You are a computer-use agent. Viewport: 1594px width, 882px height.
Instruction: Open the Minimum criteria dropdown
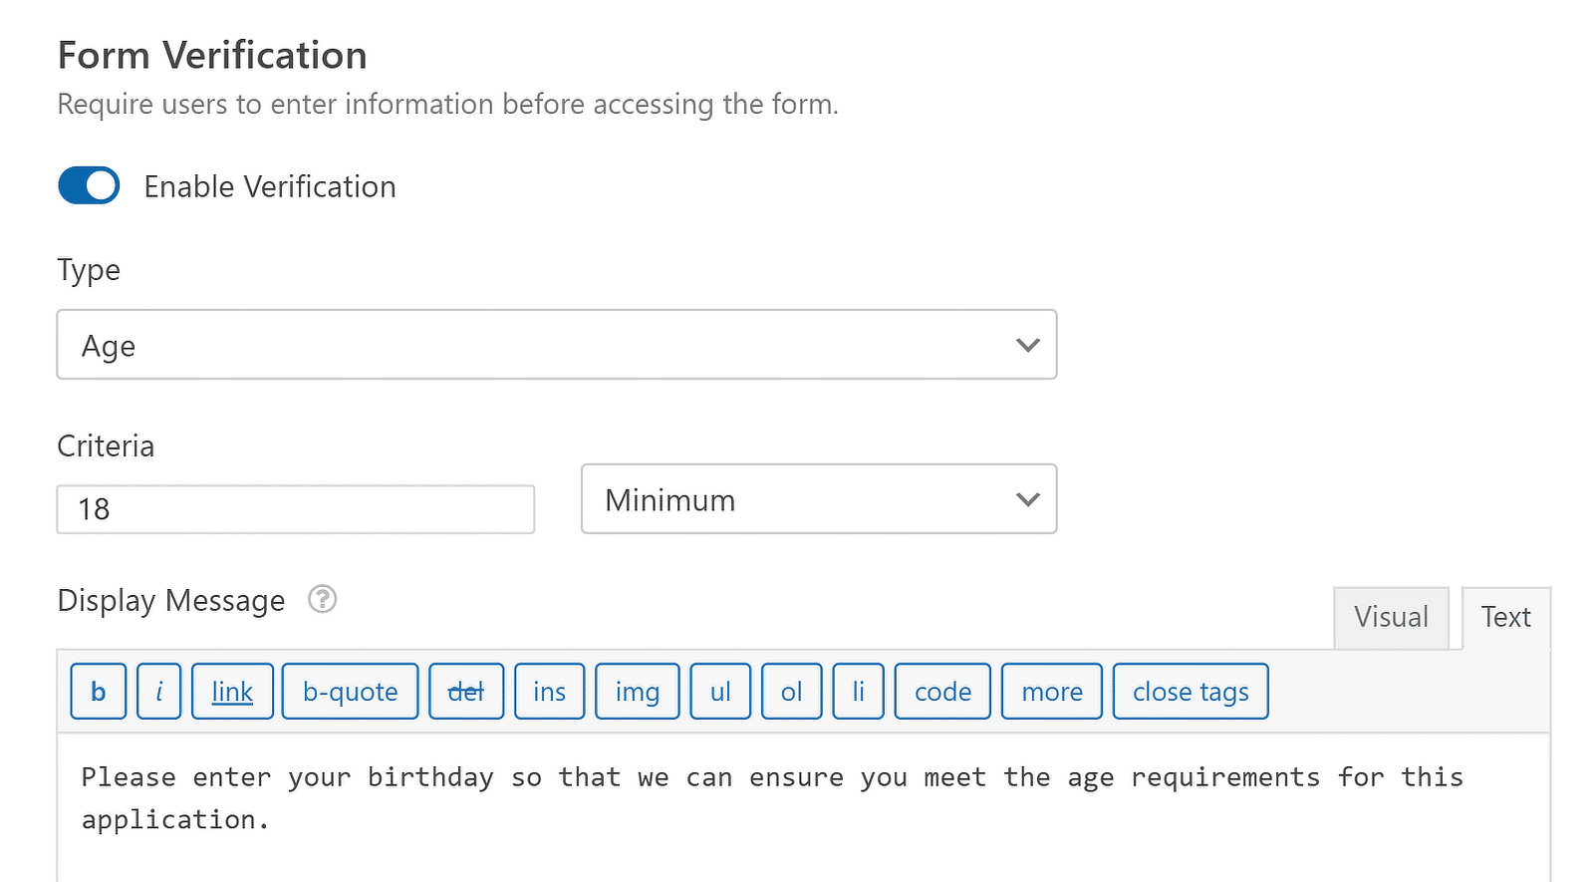pos(818,499)
